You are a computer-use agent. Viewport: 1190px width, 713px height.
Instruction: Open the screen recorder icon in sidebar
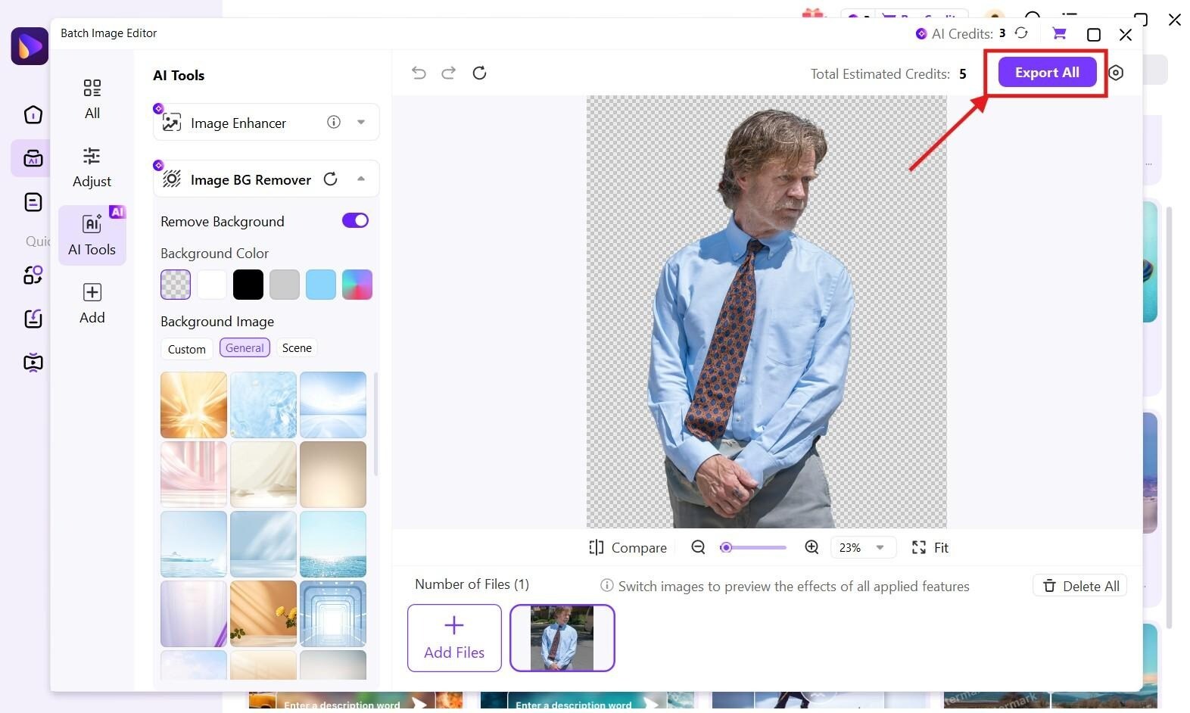(x=33, y=363)
